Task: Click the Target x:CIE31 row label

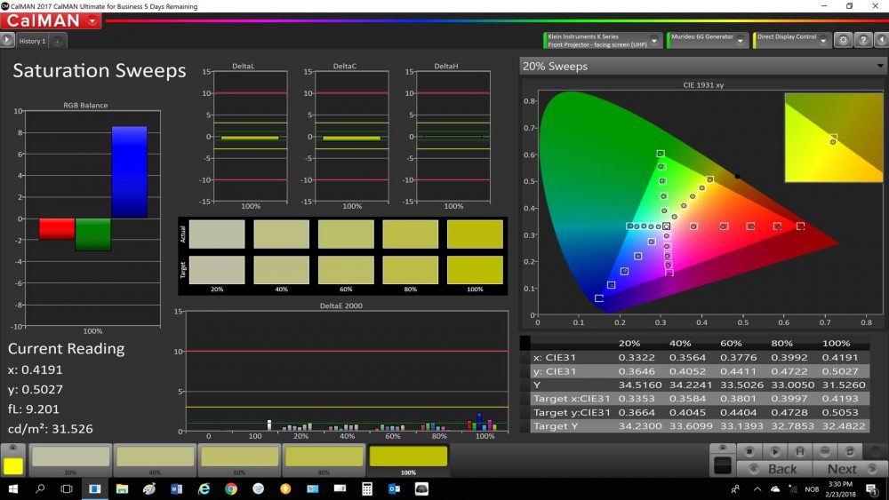Action: click(572, 399)
